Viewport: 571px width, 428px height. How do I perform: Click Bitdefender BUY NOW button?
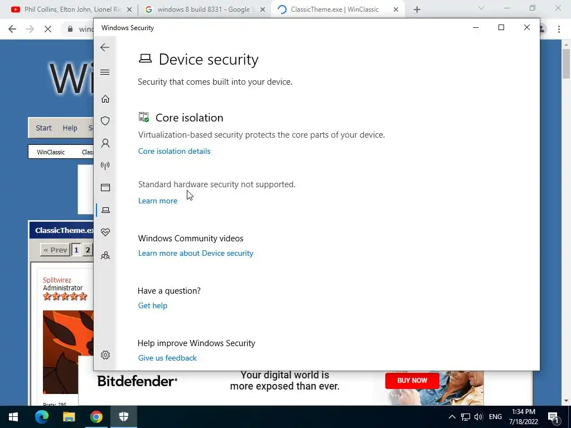click(412, 380)
